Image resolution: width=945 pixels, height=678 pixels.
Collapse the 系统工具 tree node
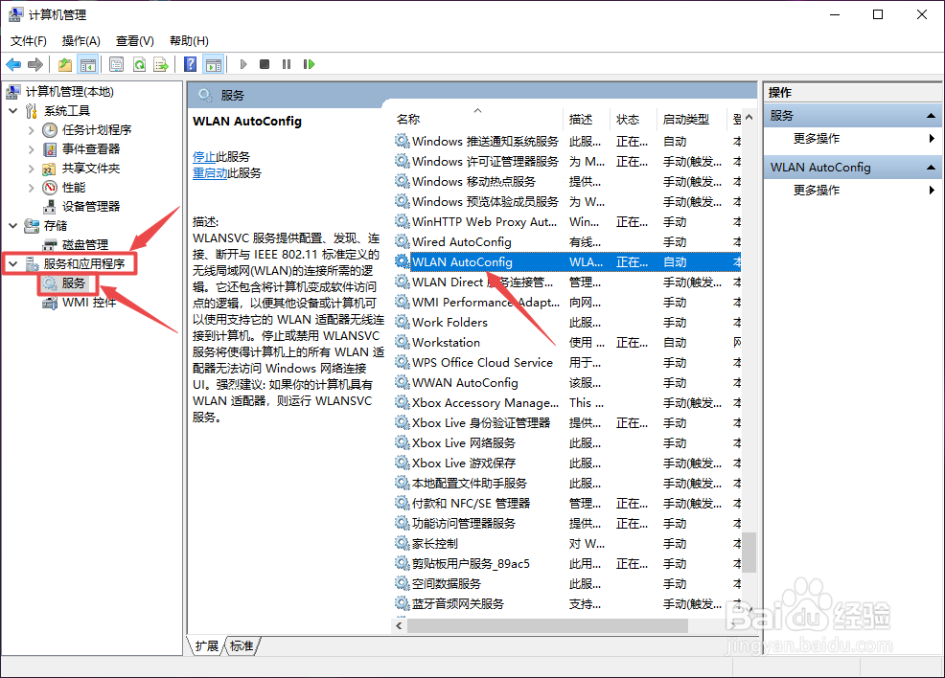click(13, 111)
